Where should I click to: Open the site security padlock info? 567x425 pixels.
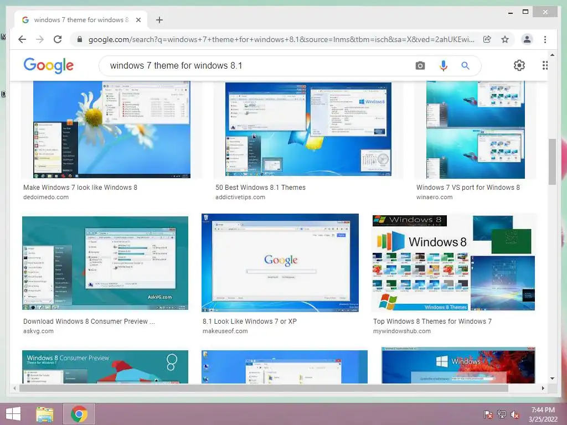80,39
